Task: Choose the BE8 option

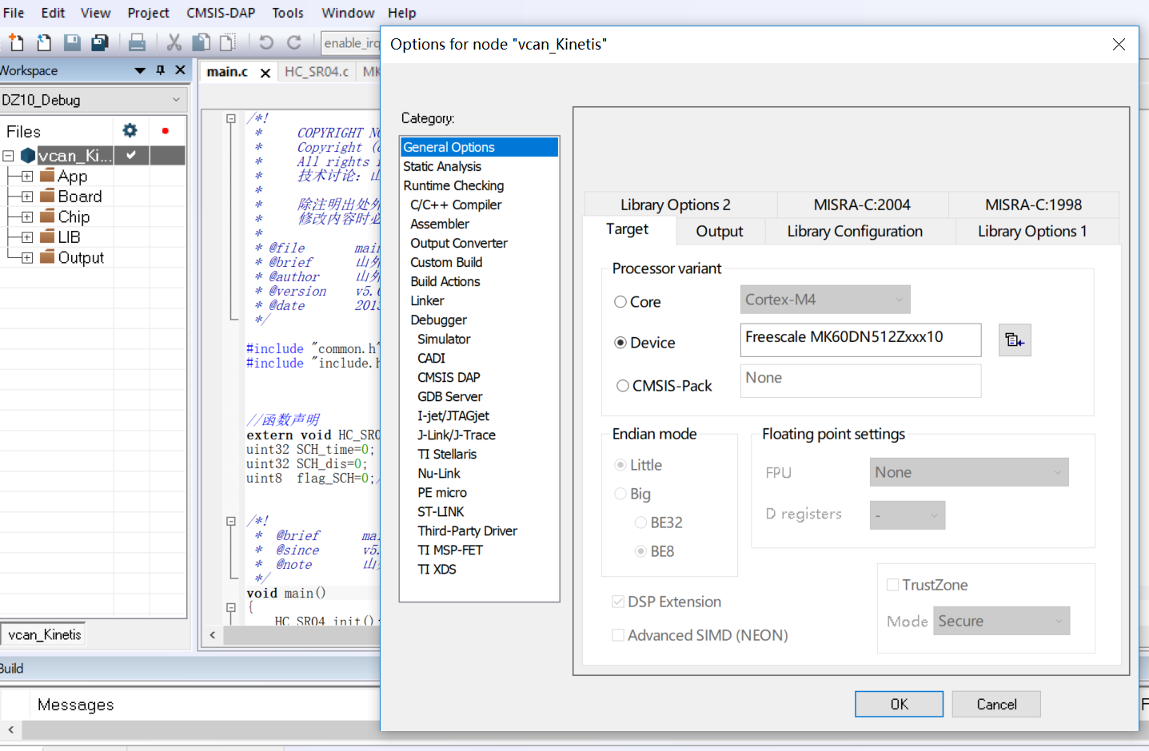Action: point(640,551)
